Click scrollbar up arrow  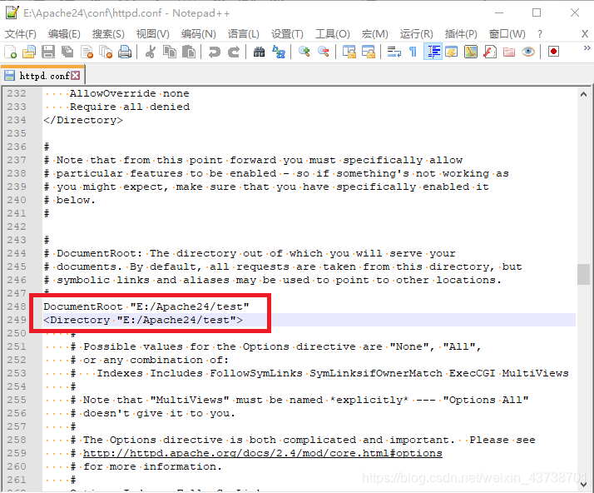tap(583, 94)
